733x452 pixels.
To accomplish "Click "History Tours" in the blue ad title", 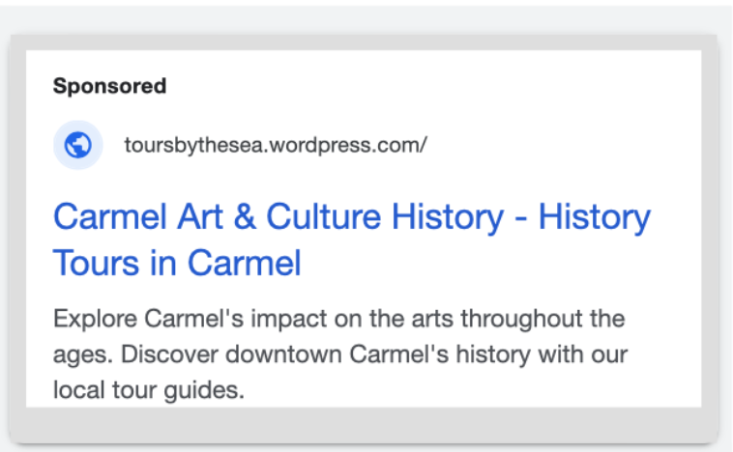I will pos(352,240).
